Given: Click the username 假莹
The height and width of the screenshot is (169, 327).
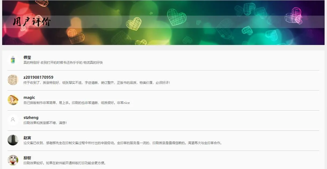Looking at the screenshot, I should click(x=27, y=57).
